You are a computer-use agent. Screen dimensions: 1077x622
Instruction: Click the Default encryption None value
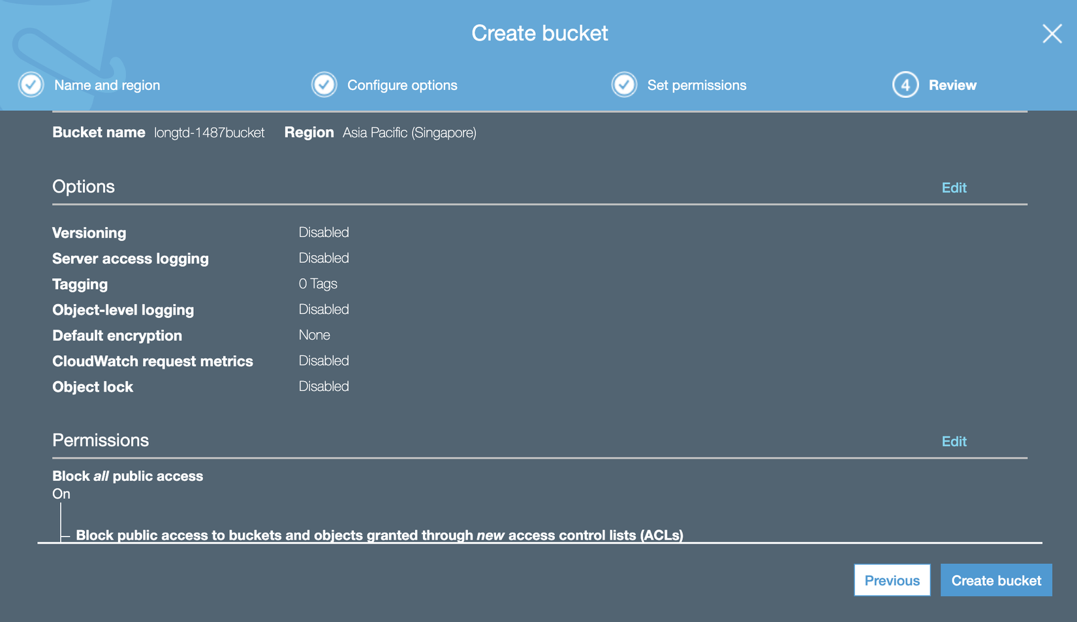pyautogui.click(x=315, y=335)
